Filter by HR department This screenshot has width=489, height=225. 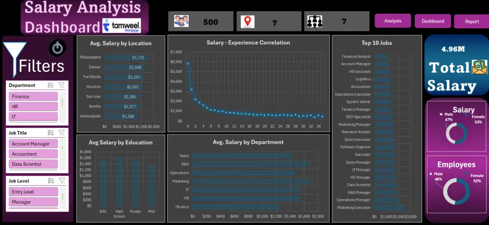click(33, 107)
